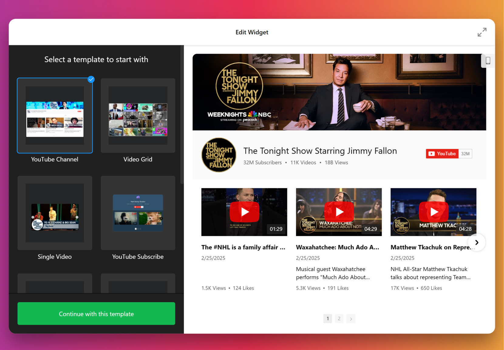Select page 1 in the pagination
This screenshot has width=504, height=350.
pos(328,318)
